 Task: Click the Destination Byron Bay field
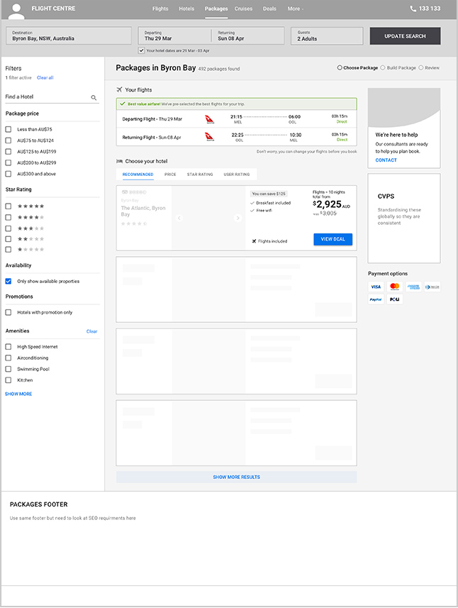coord(69,35)
